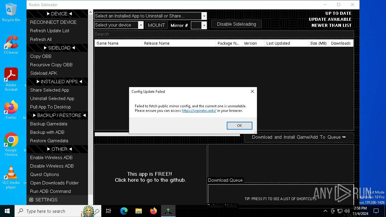Click Download and Install Game/Add To Queue
The height and width of the screenshot is (217, 386).
299,137
